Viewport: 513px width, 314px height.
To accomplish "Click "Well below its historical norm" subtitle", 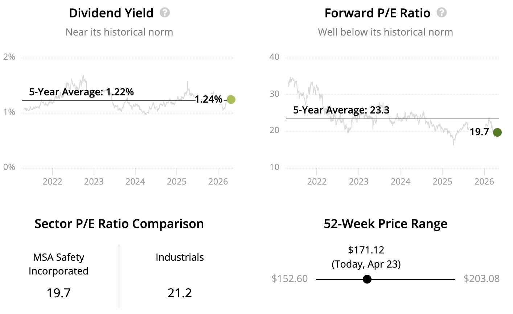I will point(385,32).
